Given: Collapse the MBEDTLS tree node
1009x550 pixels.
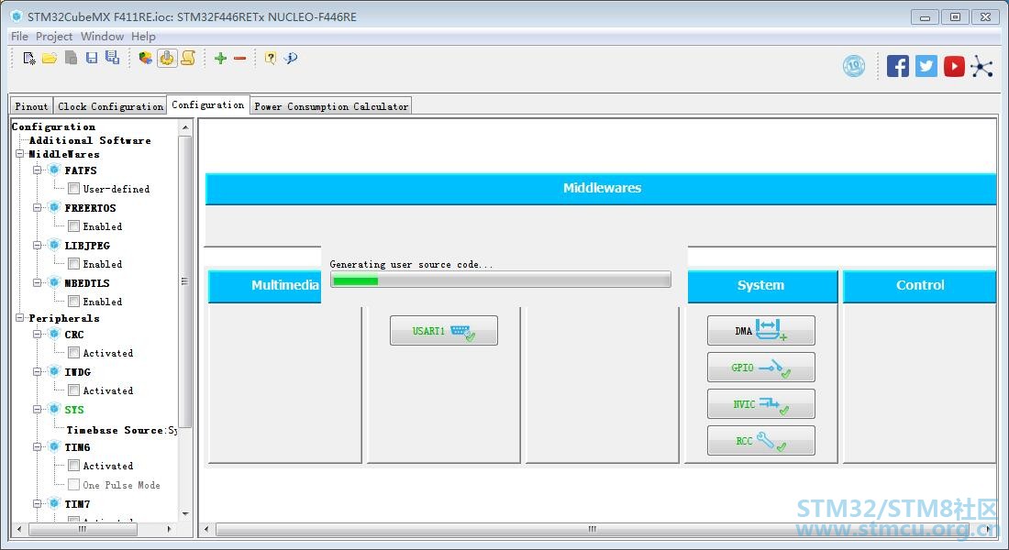Looking at the screenshot, I should pos(38,282).
